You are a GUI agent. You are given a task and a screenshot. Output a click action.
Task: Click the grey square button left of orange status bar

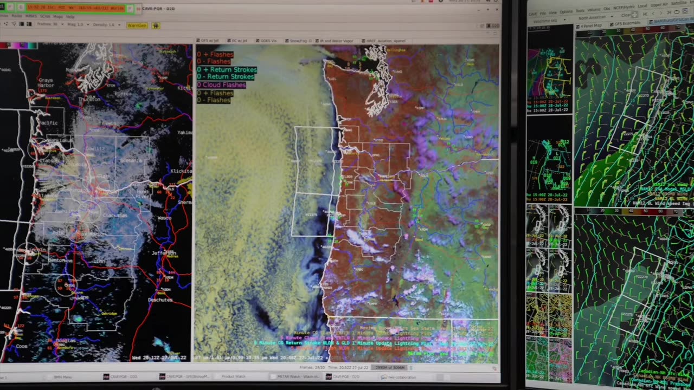[10, 7]
